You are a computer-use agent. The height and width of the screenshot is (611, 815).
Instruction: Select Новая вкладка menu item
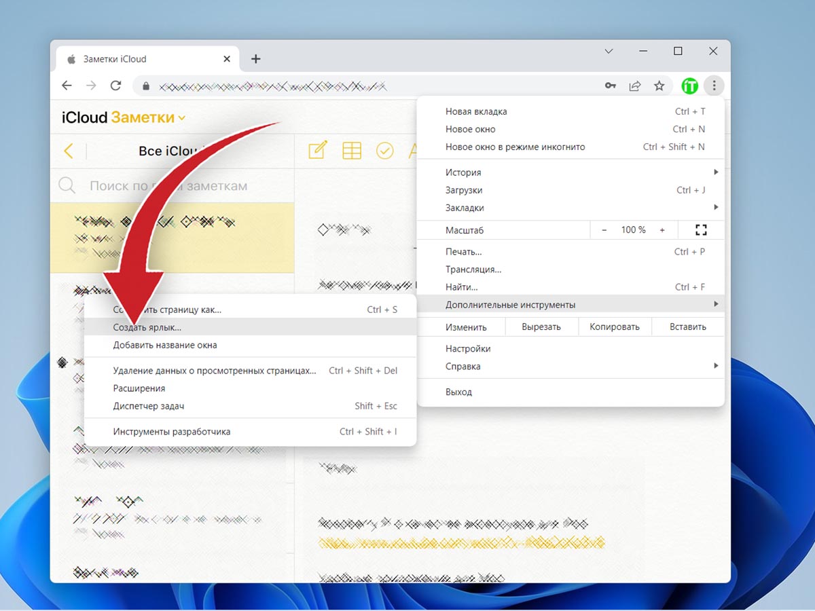click(x=570, y=111)
